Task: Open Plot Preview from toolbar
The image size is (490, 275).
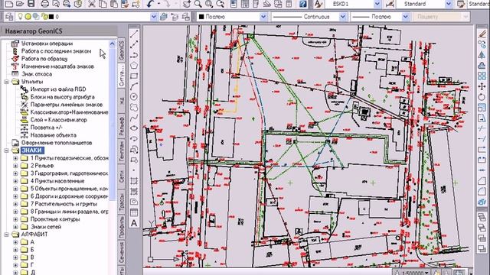Action: [x=56, y=4]
